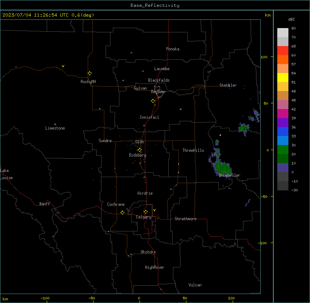The width and height of the screenshot is (310, 303).
Task: Click the HighRiver label
Action: click(155, 267)
